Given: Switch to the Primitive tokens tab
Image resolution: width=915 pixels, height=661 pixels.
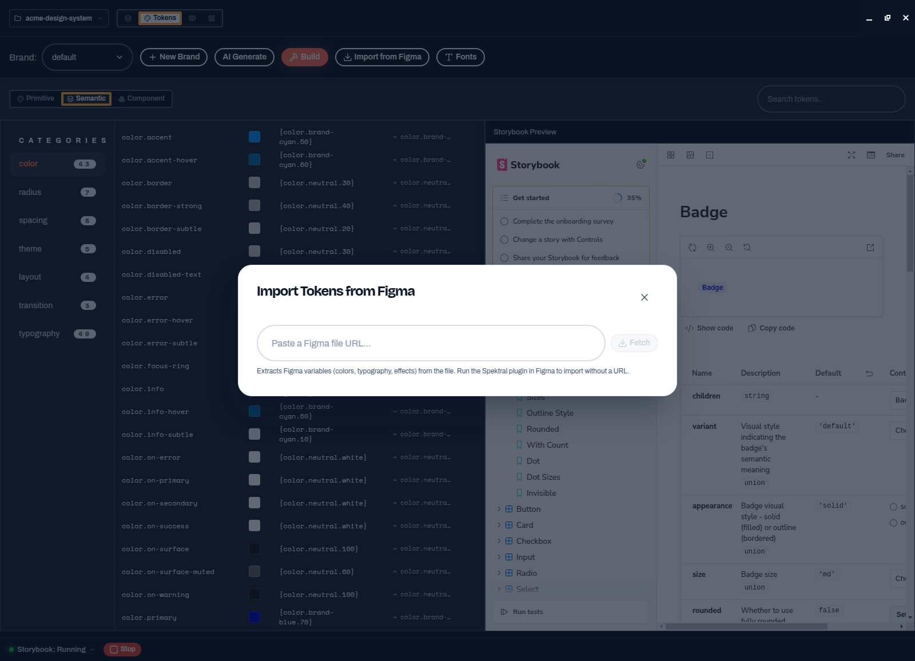Looking at the screenshot, I should tap(35, 98).
